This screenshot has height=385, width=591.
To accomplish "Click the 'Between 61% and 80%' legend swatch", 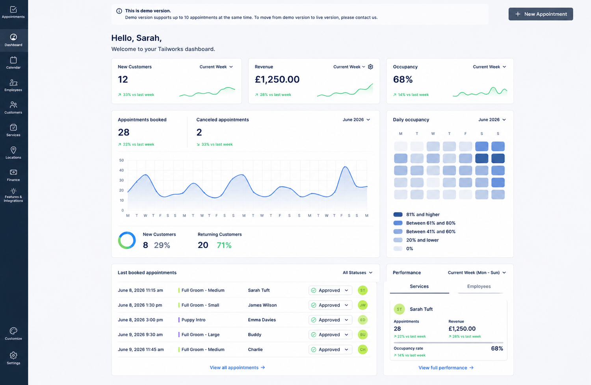I will click(398, 223).
